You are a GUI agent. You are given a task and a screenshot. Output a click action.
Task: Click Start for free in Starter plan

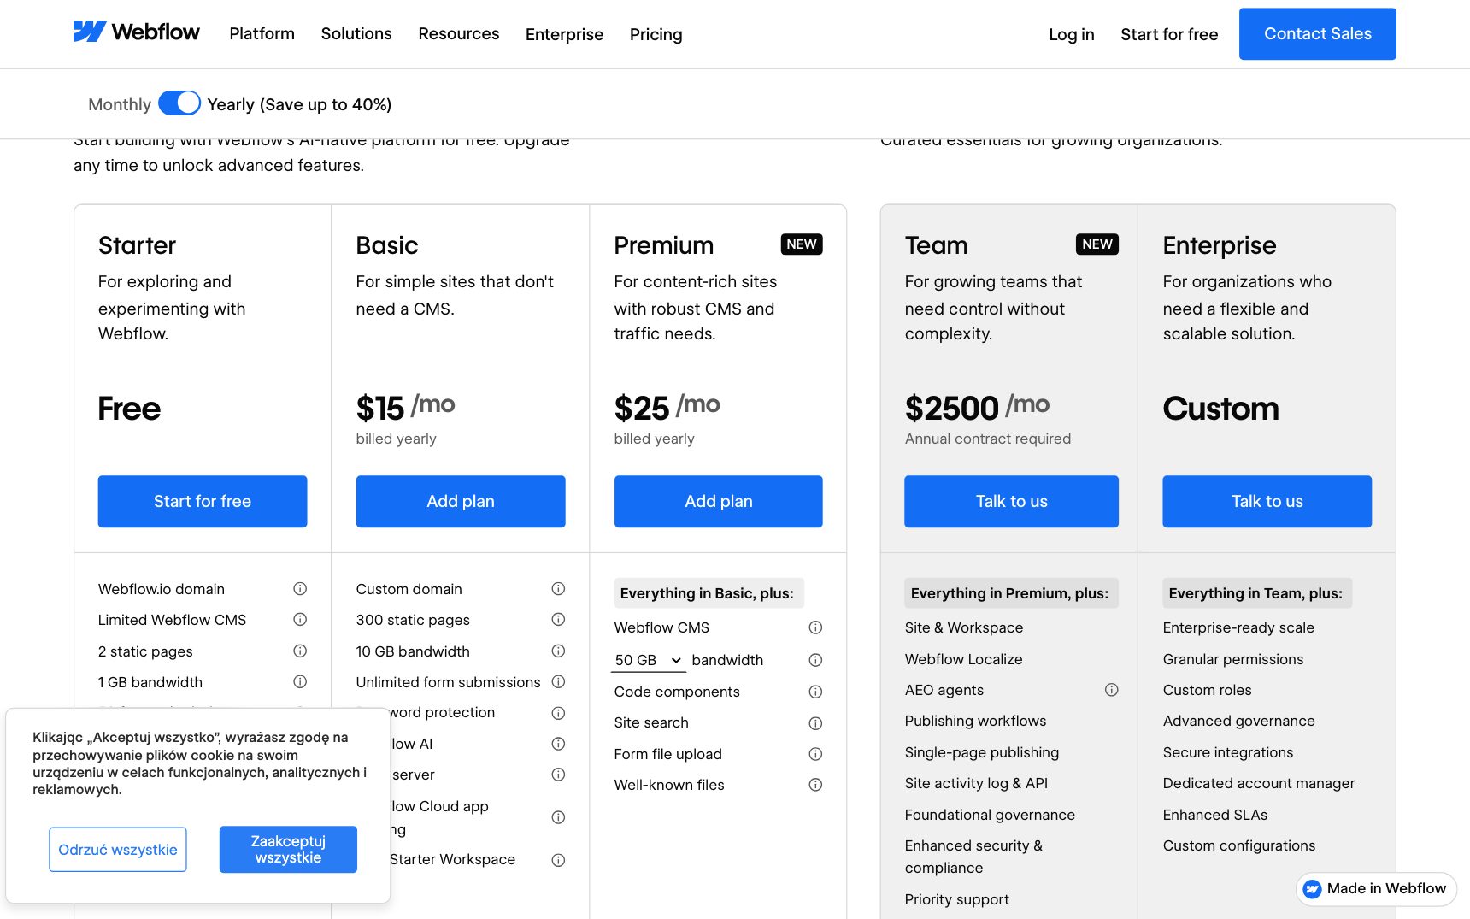(x=203, y=502)
